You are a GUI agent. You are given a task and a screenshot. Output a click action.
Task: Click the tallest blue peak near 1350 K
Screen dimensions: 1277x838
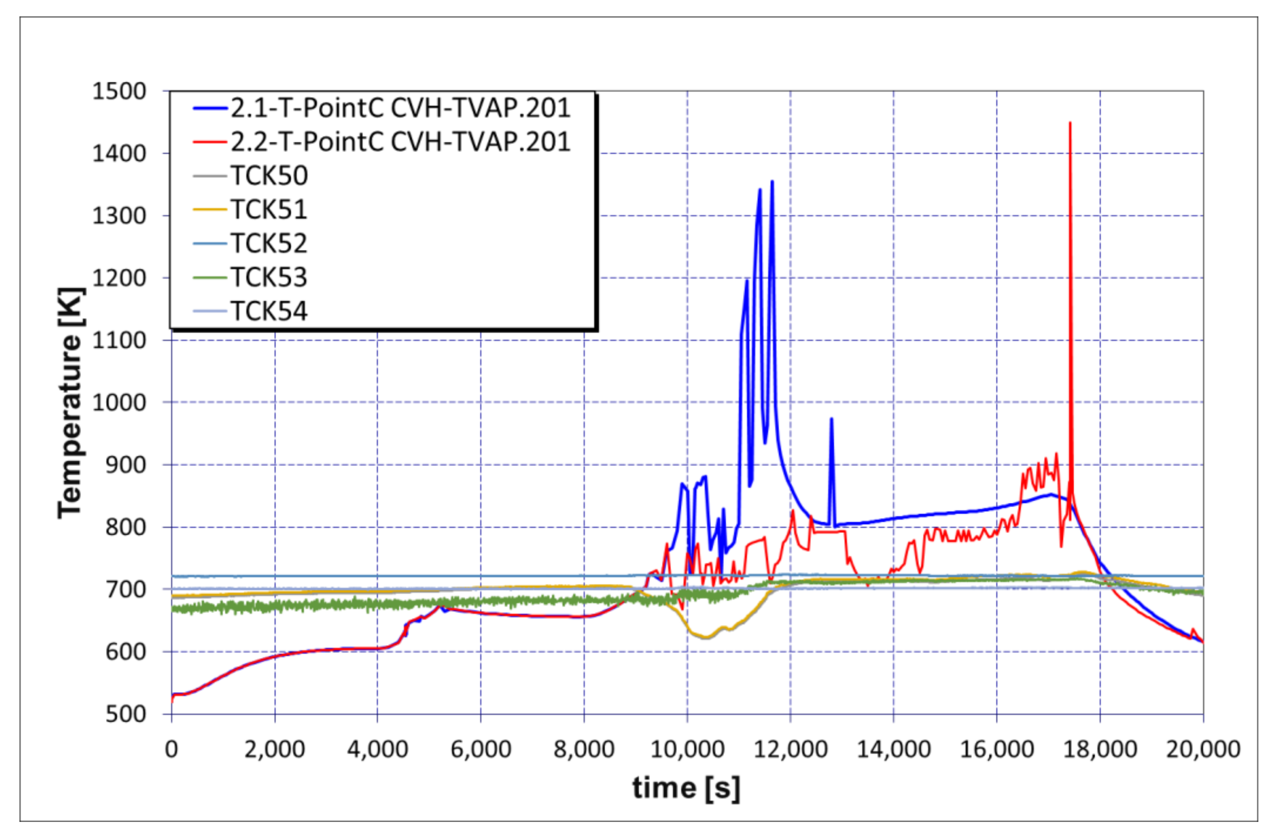click(772, 182)
